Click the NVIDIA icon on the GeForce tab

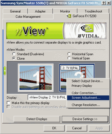[x=69, y=16]
